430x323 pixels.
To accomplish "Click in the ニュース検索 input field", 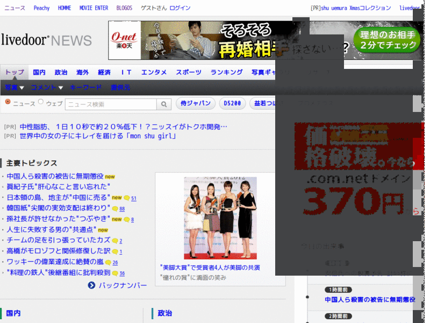I will click(x=111, y=104).
